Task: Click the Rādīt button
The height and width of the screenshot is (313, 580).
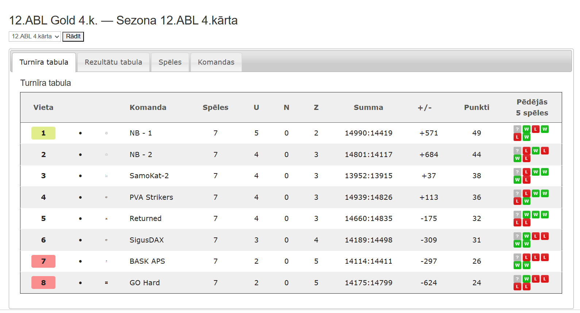Action: (73, 37)
